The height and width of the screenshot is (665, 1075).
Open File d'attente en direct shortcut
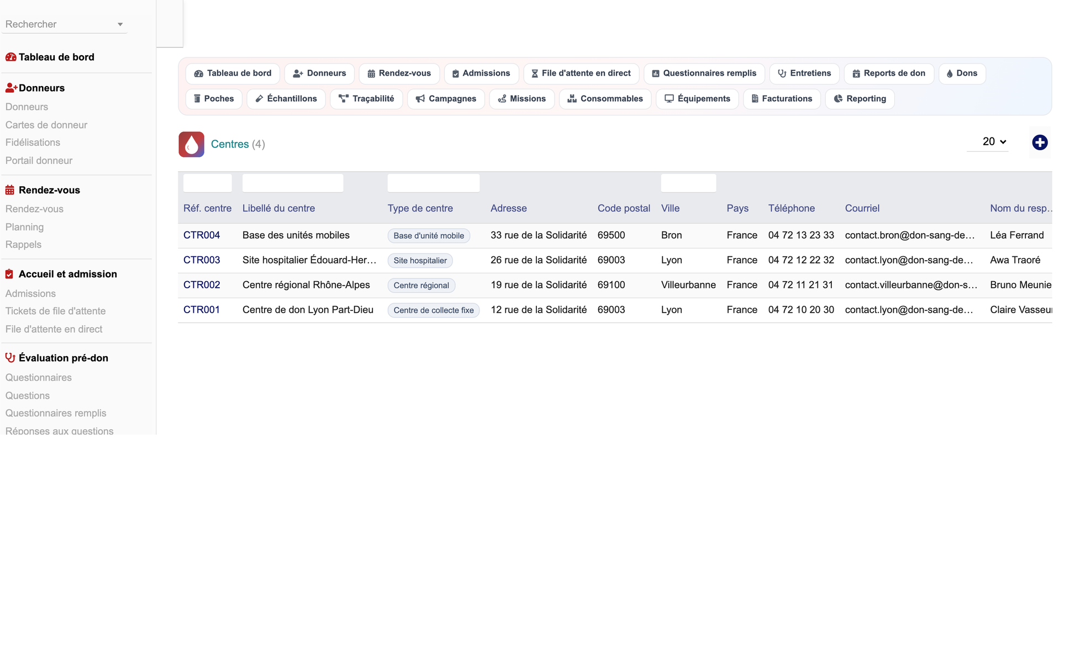[581, 73]
